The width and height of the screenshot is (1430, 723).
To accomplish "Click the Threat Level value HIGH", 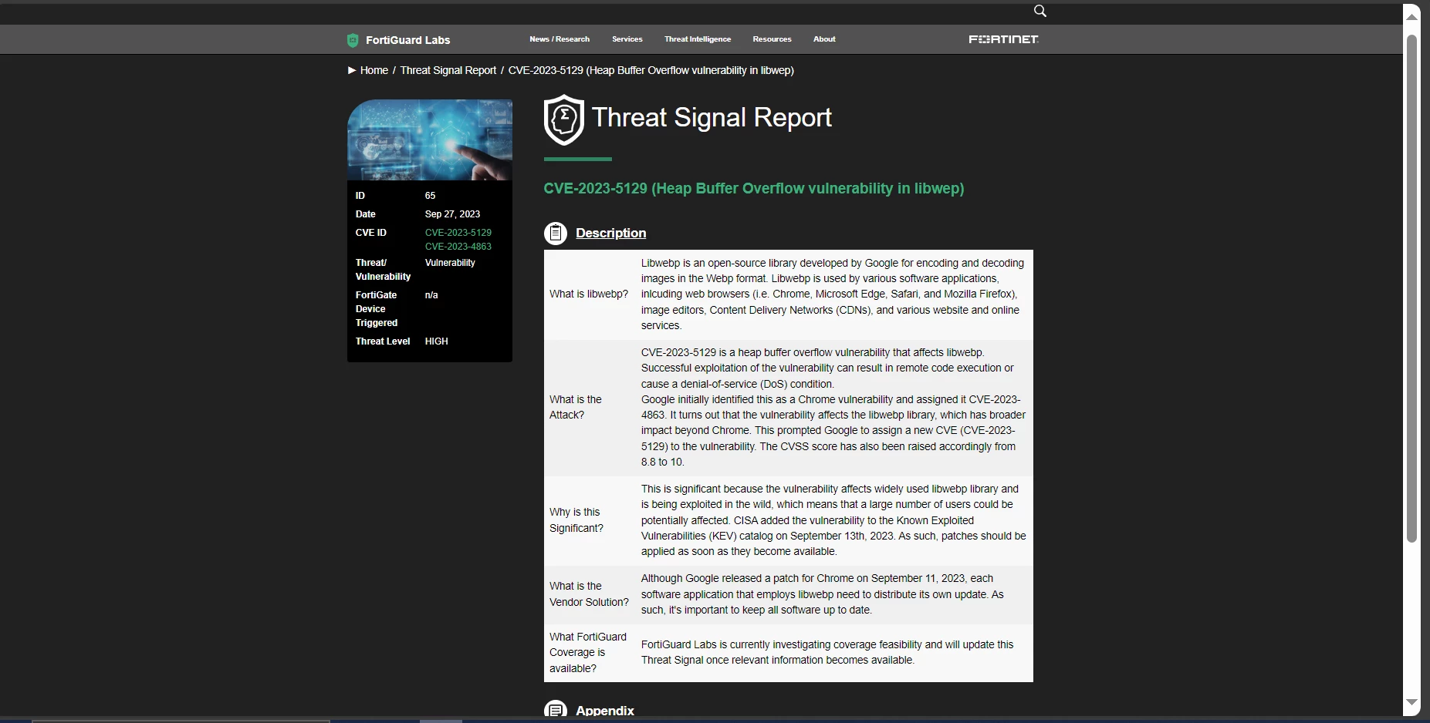I will (x=437, y=341).
